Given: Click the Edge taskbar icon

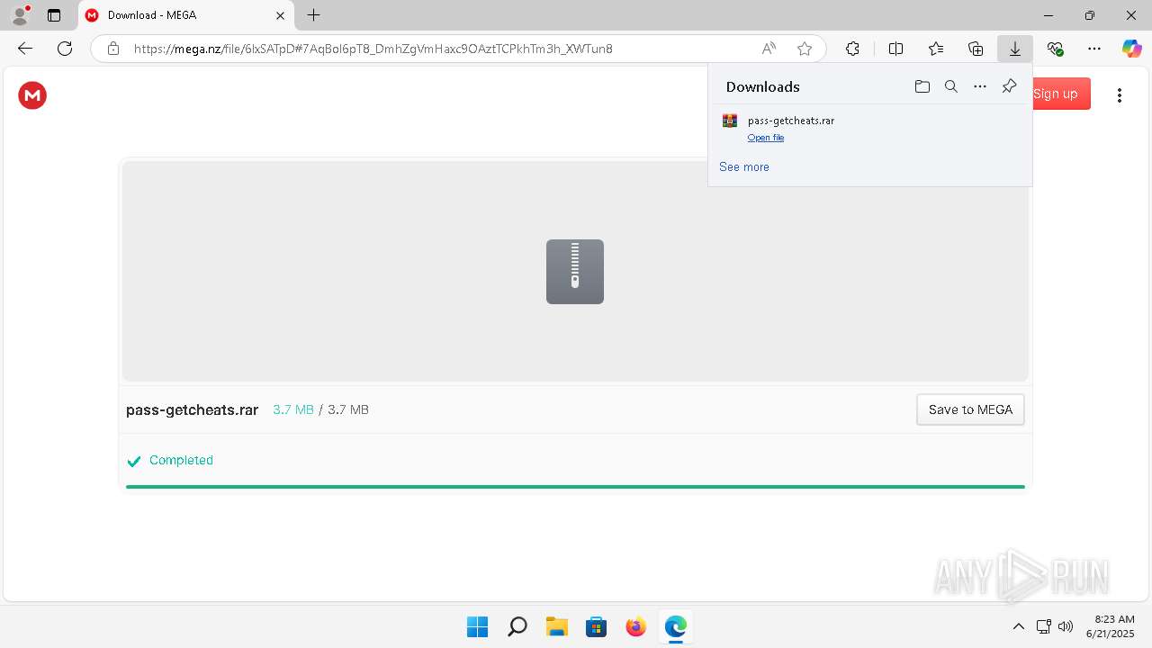Looking at the screenshot, I should (x=675, y=626).
